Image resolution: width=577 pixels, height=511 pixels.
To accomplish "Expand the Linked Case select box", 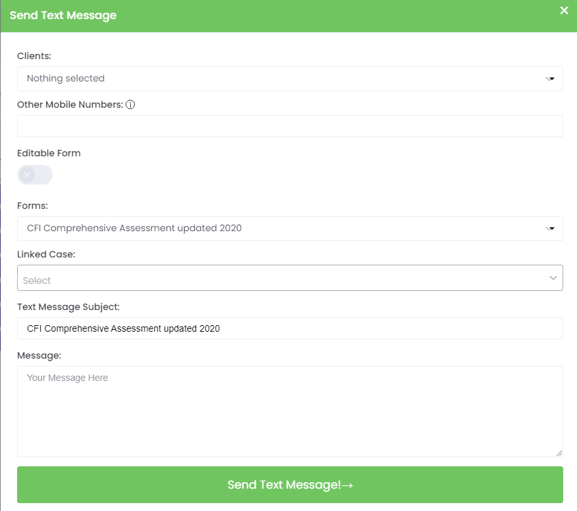I will point(276,278).
